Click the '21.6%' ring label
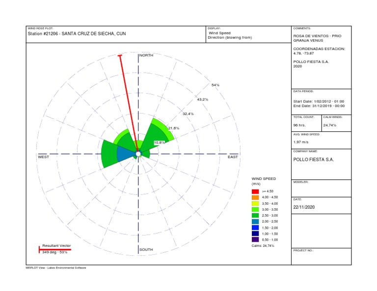Viewport: 377px width, 291px height. pos(174,128)
